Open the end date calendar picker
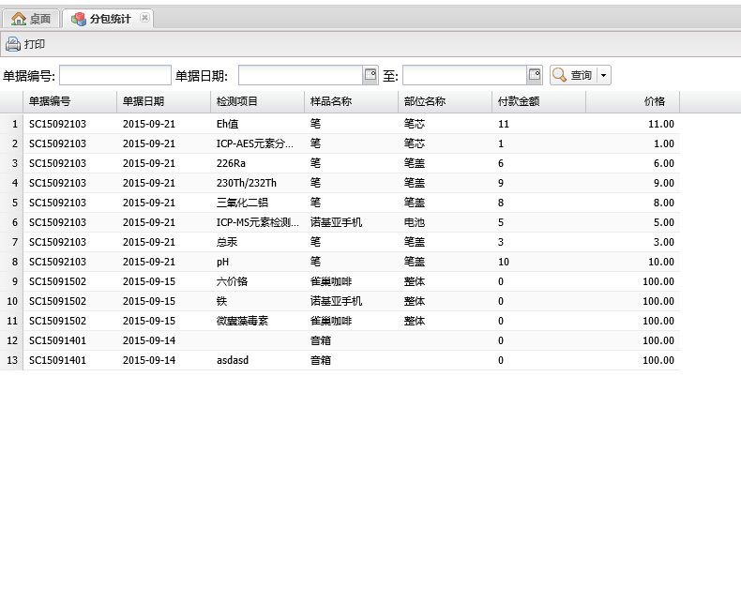The image size is (741, 603). pyautogui.click(x=535, y=75)
